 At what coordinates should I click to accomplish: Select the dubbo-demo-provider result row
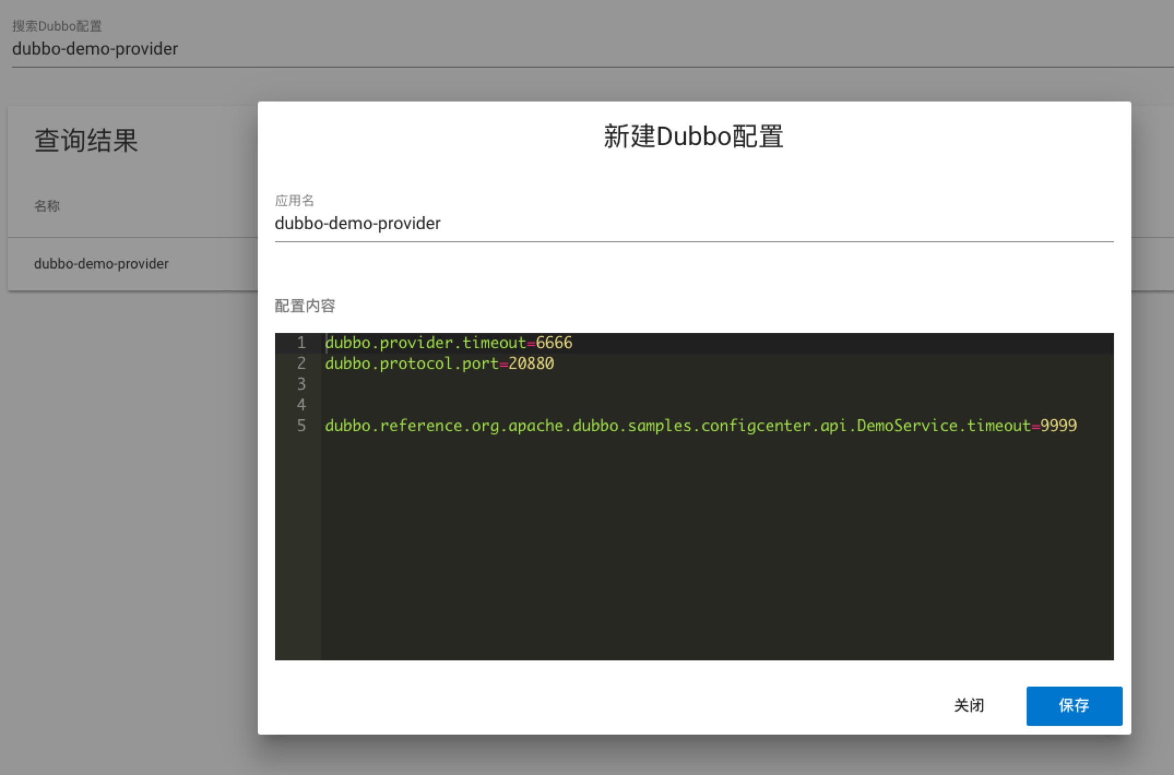click(102, 264)
